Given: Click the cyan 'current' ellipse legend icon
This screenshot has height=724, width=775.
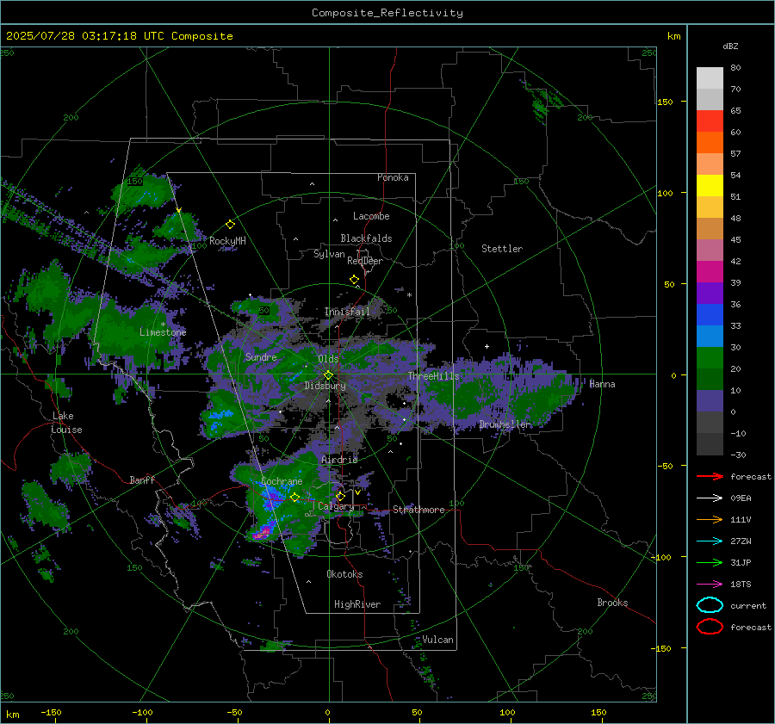Looking at the screenshot, I should point(710,605).
